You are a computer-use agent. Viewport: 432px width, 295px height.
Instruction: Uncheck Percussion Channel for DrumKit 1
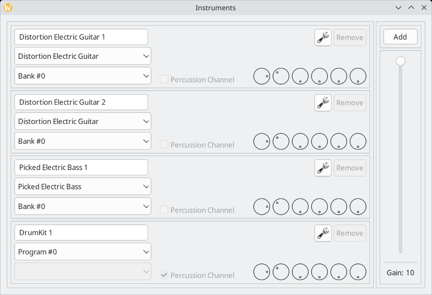[164, 275]
